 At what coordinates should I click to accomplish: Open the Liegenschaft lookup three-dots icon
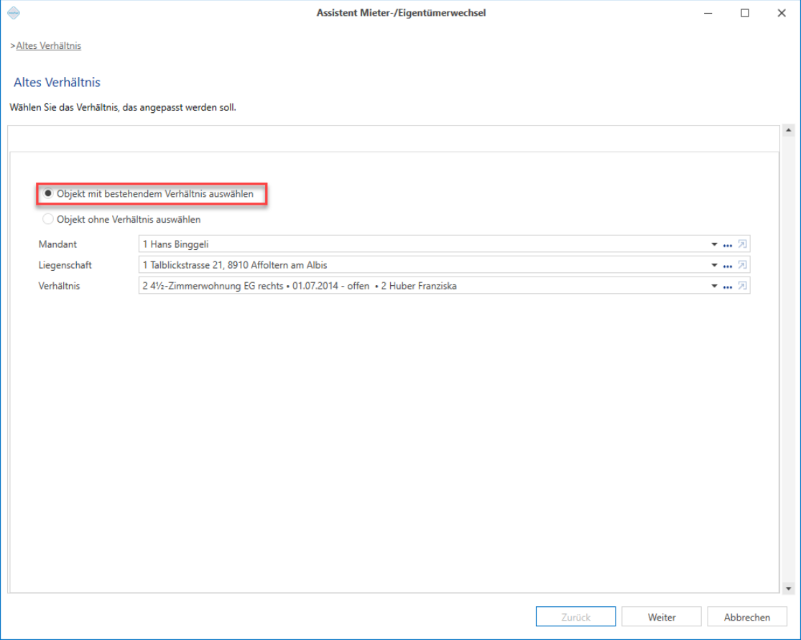pos(728,266)
